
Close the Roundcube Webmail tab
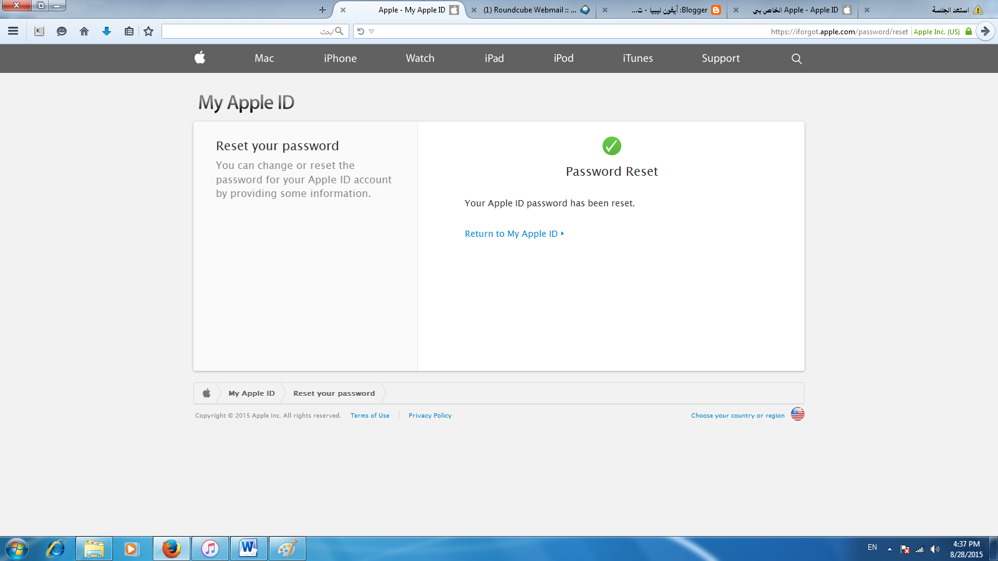coord(474,10)
